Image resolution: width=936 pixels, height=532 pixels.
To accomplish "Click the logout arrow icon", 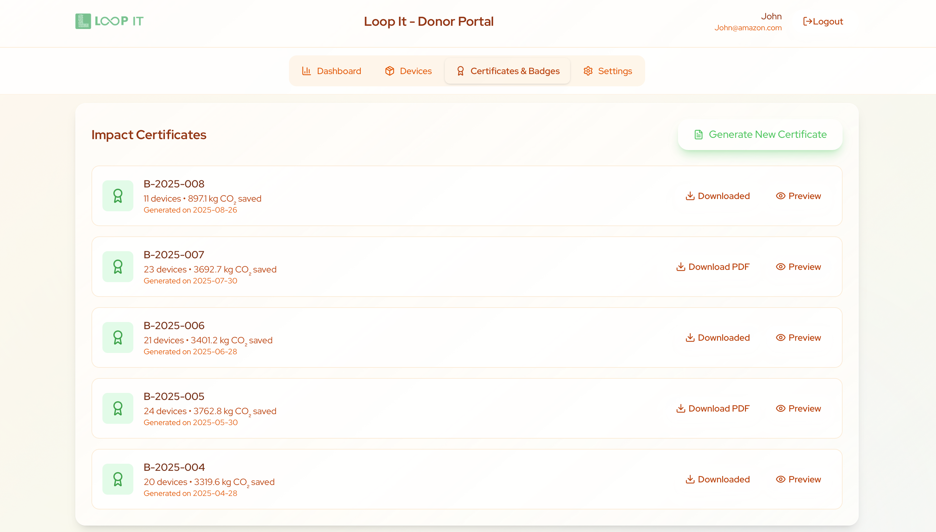I will pyautogui.click(x=807, y=22).
